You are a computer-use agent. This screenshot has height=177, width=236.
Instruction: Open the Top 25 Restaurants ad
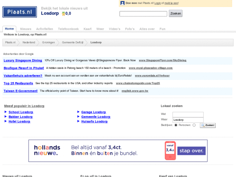(x=19, y=83)
